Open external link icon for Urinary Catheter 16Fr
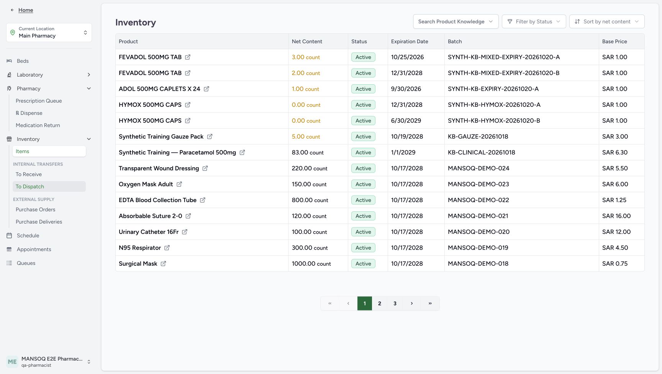 [185, 232]
